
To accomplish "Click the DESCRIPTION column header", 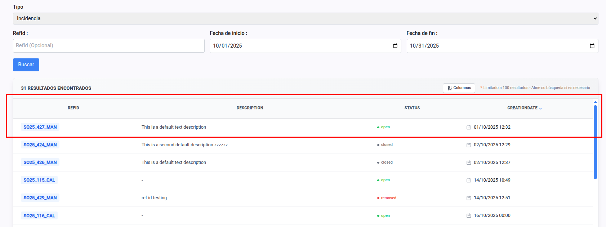I will click(250, 108).
